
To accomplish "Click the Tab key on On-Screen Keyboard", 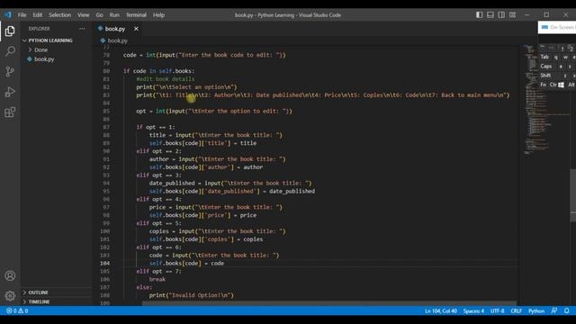I will pyautogui.click(x=544, y=57).
